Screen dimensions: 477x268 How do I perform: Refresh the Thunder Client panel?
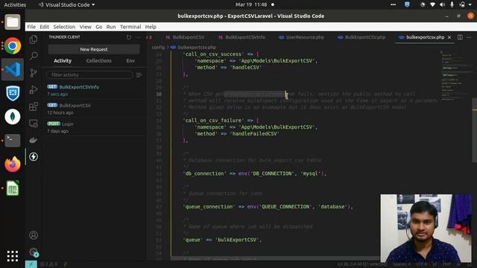[x=129, y=37]
